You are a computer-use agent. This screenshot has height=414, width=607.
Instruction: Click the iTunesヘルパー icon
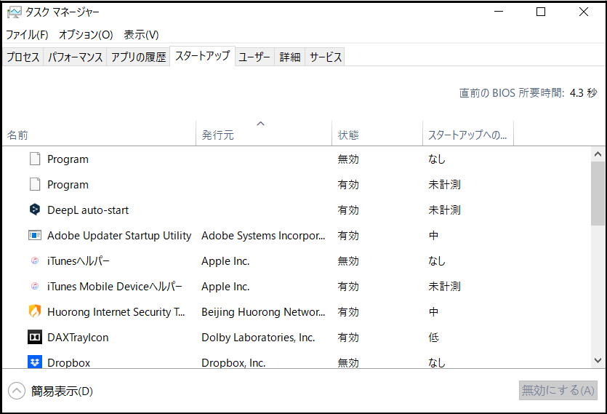click(35, 260)
